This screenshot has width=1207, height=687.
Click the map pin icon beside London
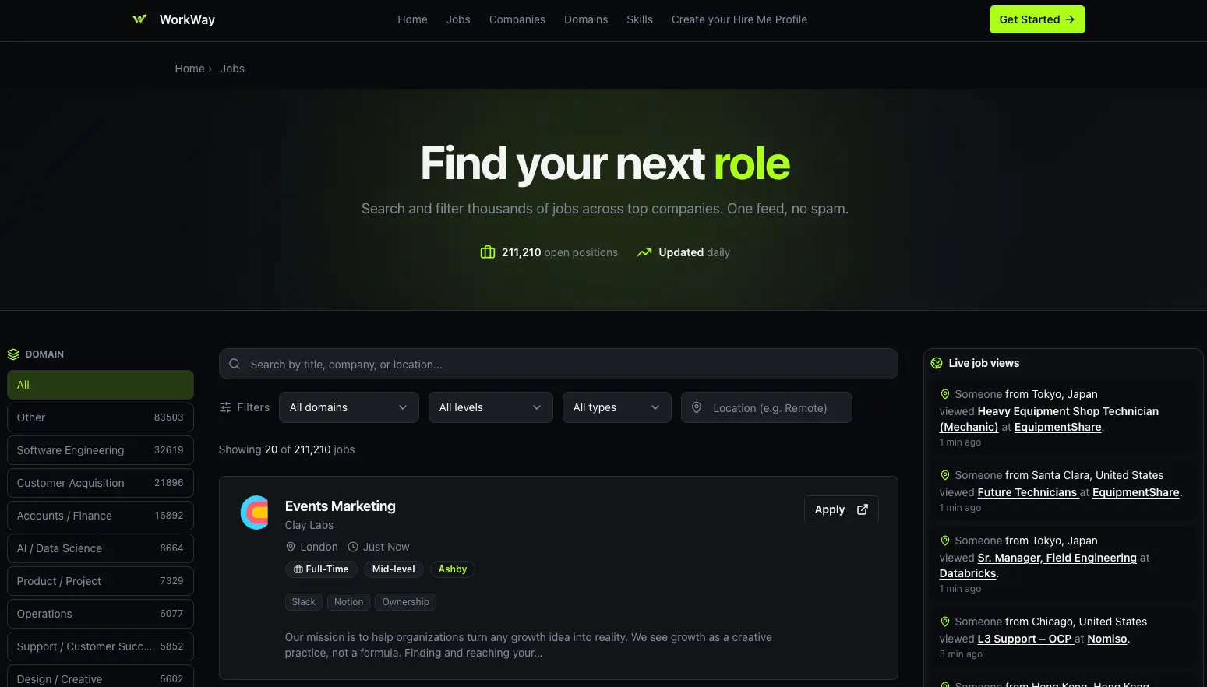[x=291, y=547]
